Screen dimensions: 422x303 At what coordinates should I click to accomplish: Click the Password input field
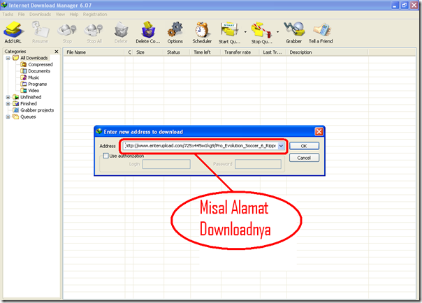coord(258,164)
